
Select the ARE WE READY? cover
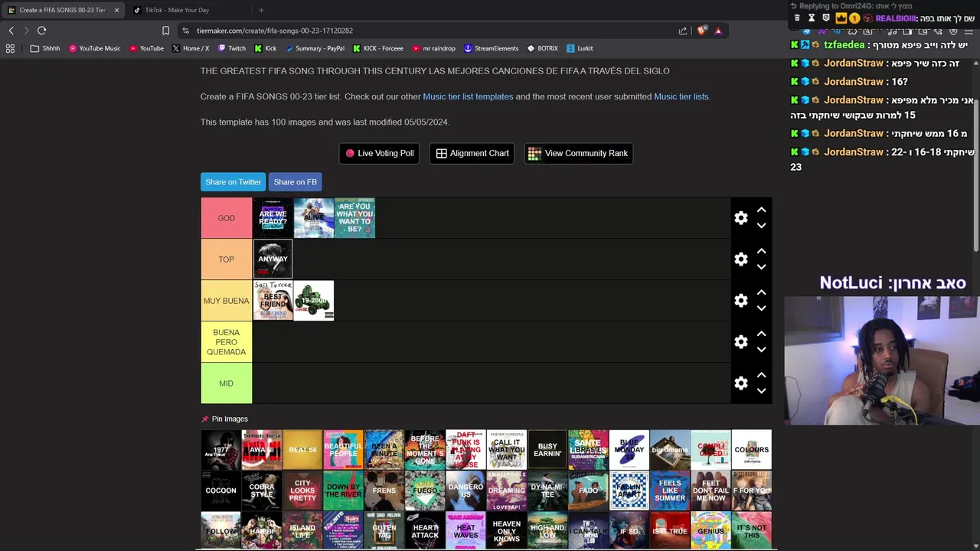(273, 218)
